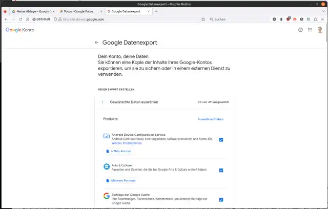Reload the page with the browser refresh button

20,19
